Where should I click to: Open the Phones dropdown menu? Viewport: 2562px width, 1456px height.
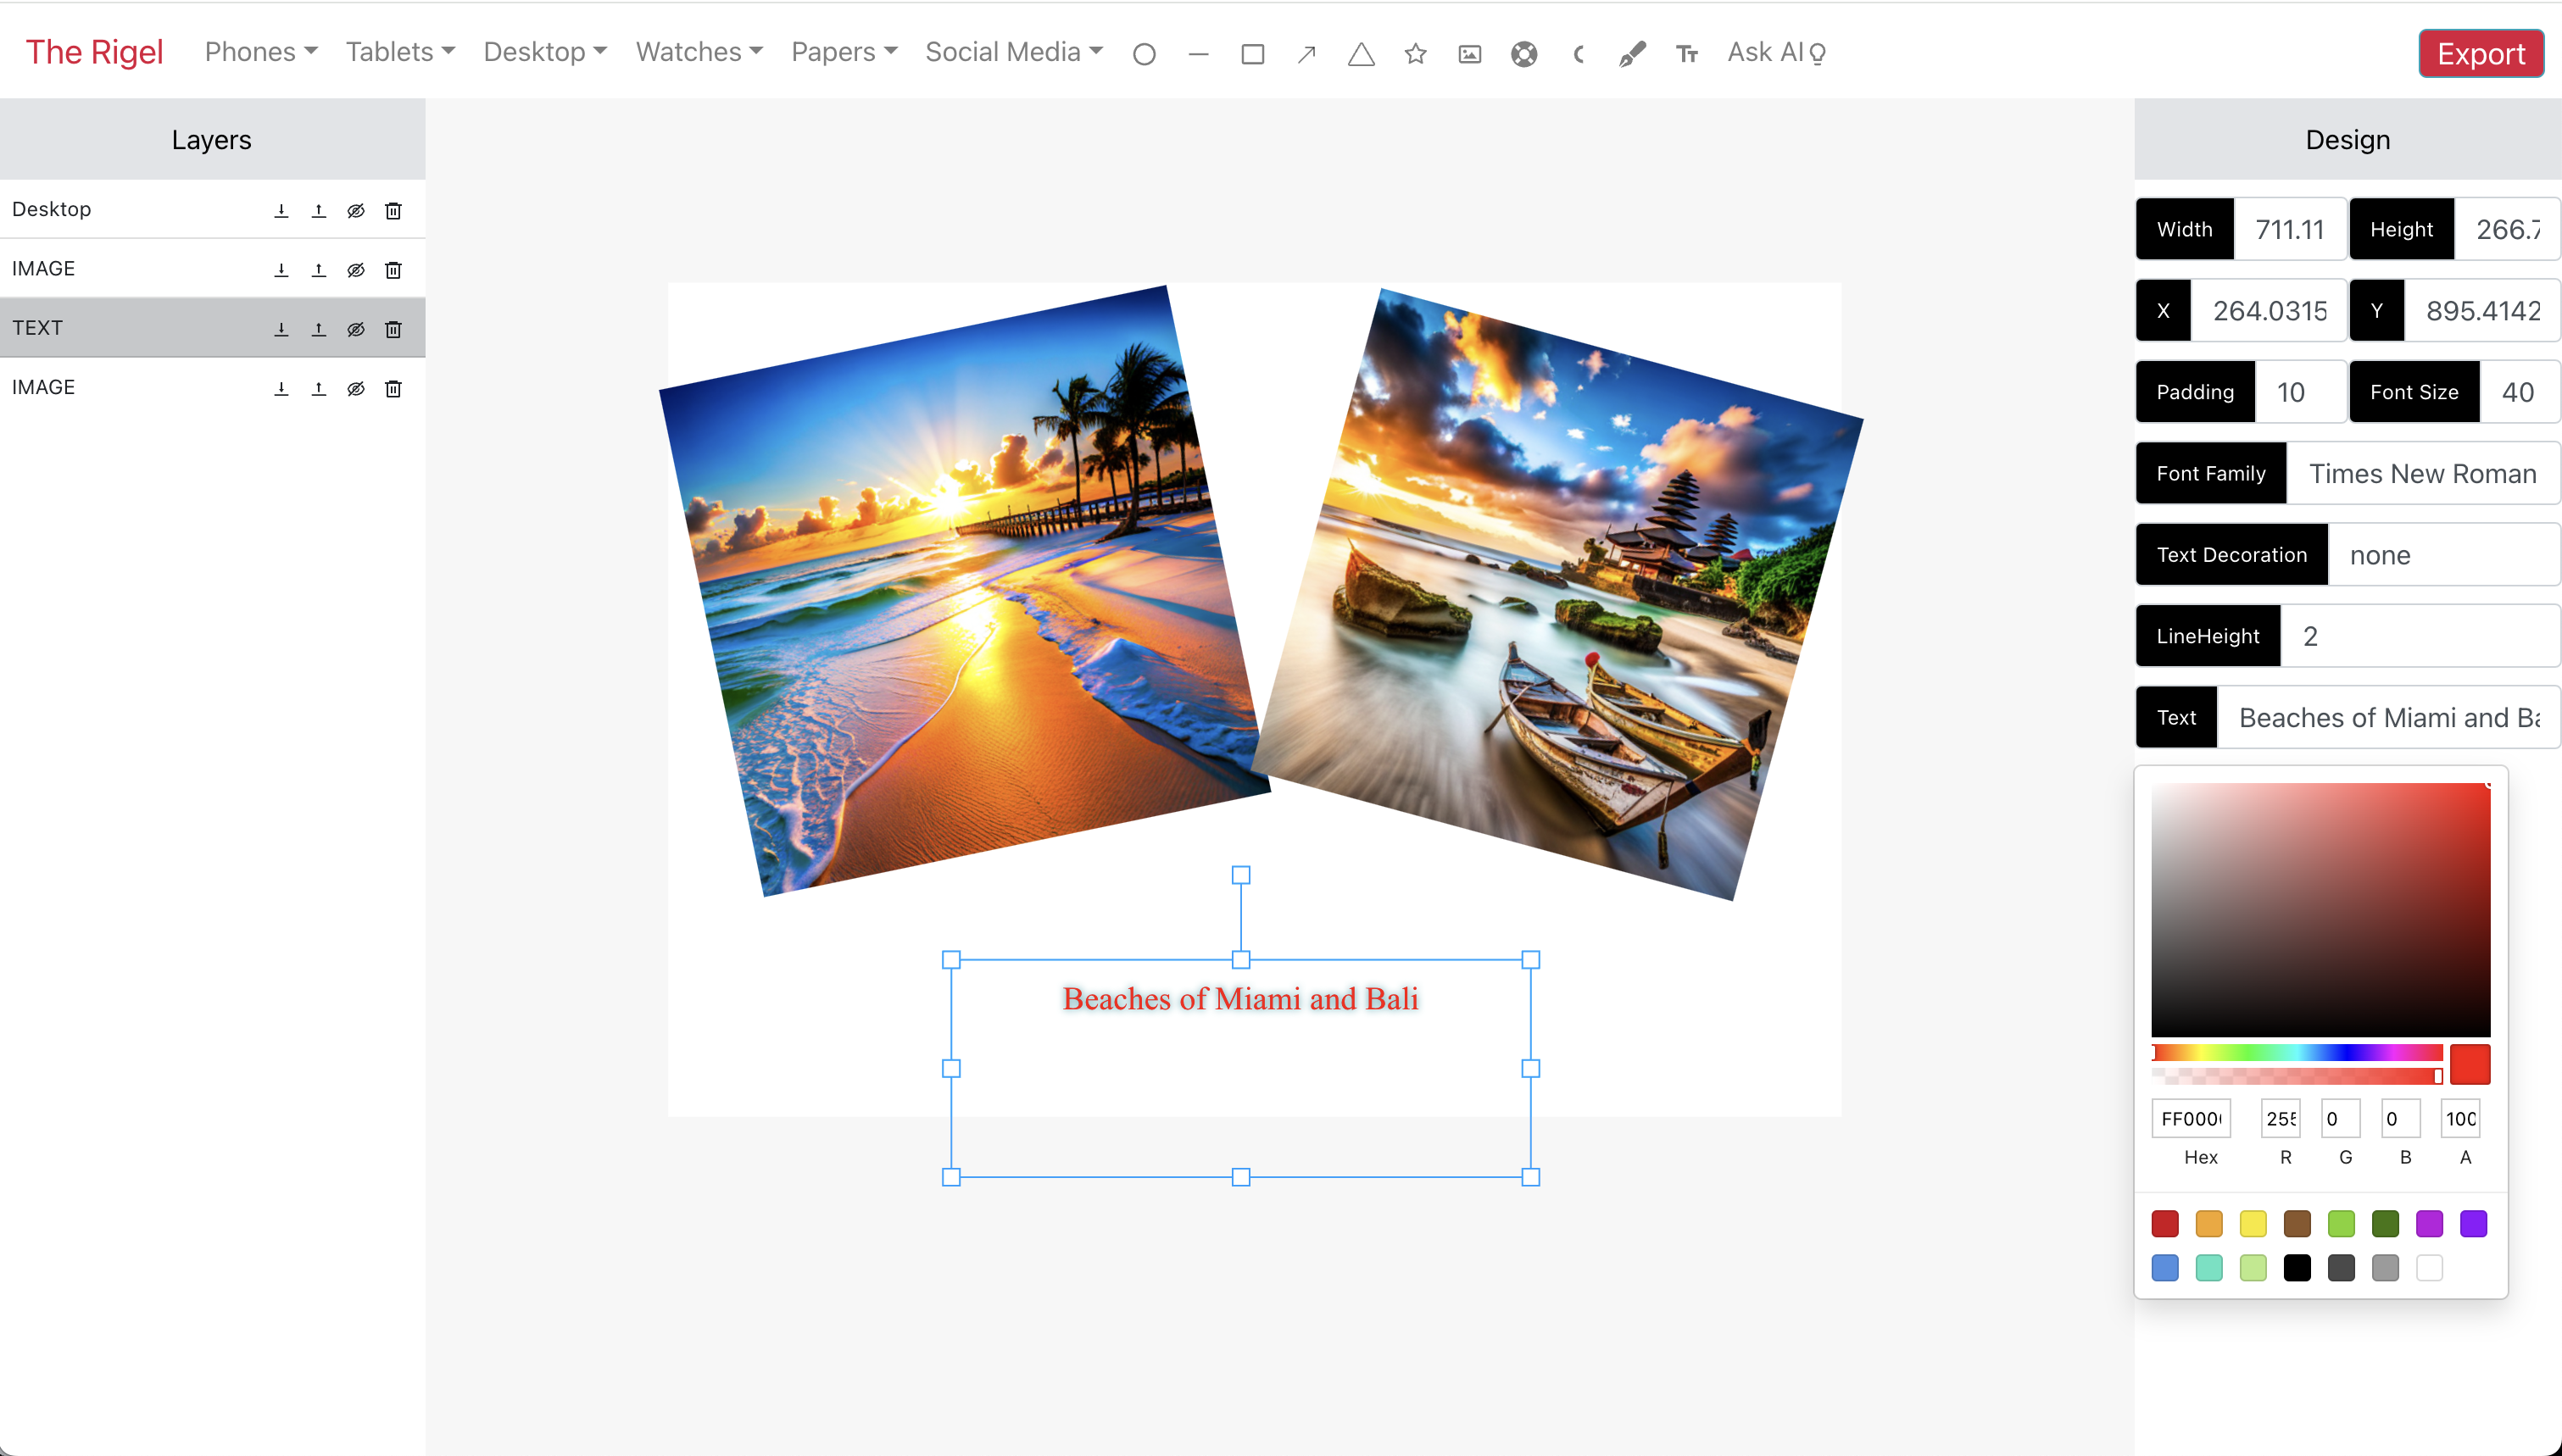click(260, 52)
